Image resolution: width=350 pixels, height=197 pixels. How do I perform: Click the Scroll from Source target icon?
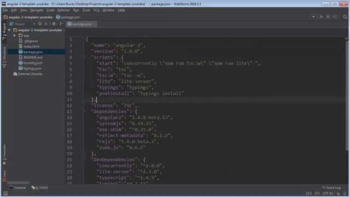click(40, 24)
